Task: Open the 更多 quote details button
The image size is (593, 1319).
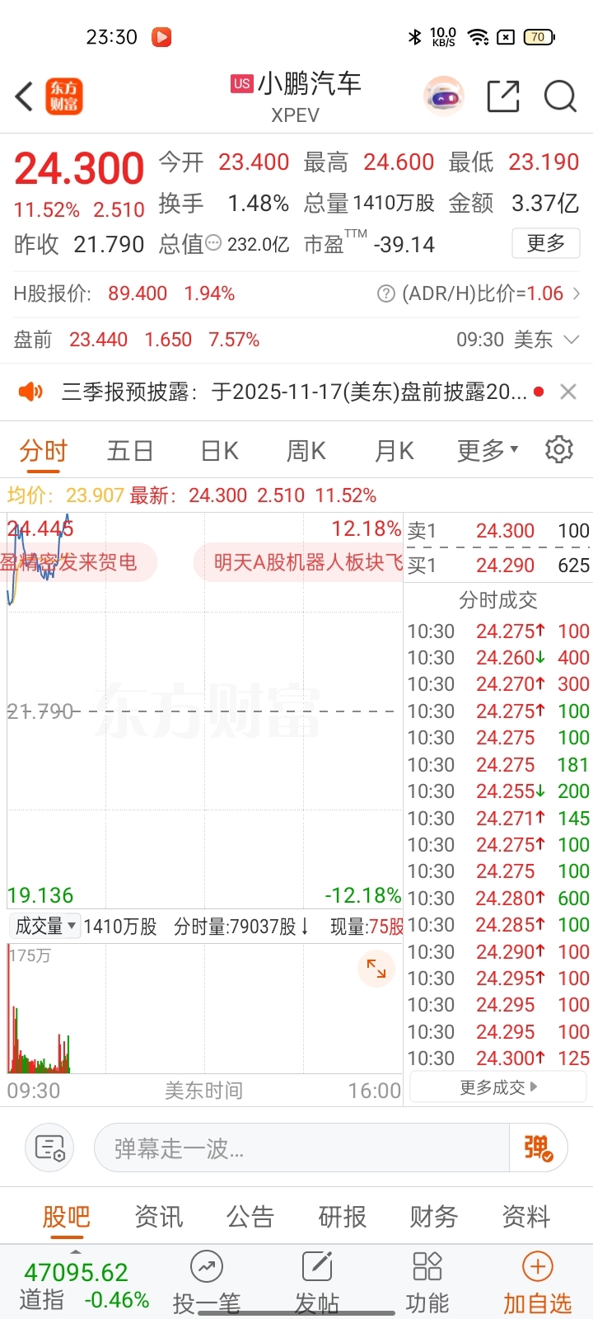Action: 546,243
